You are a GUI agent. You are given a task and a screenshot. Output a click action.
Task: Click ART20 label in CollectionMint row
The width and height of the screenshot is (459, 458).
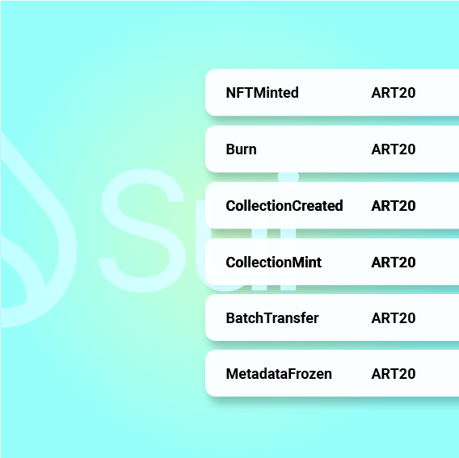394,263
